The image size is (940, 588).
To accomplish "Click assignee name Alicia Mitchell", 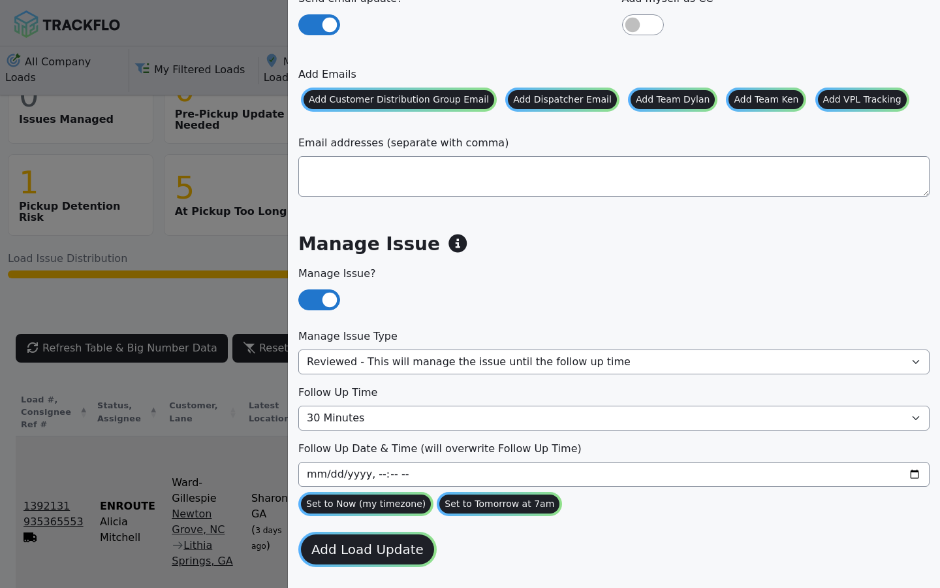I will click(120, 529).
